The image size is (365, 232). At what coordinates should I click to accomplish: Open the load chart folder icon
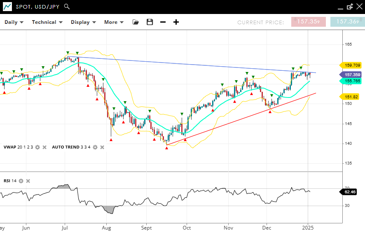[x=136, y=22]
